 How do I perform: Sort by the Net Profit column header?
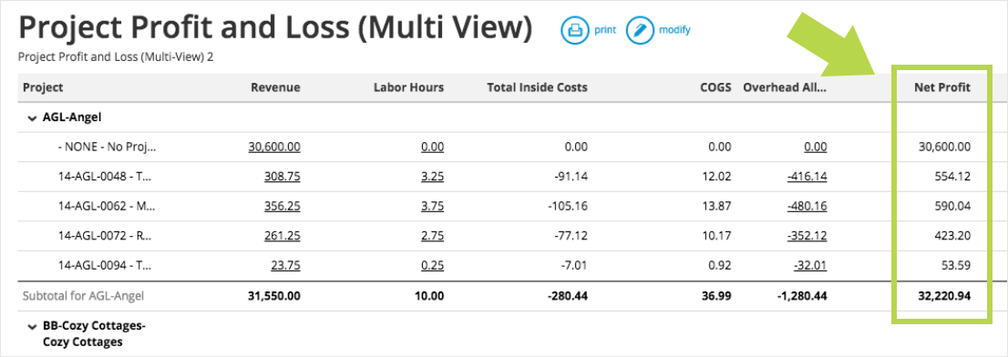(942, 87)
